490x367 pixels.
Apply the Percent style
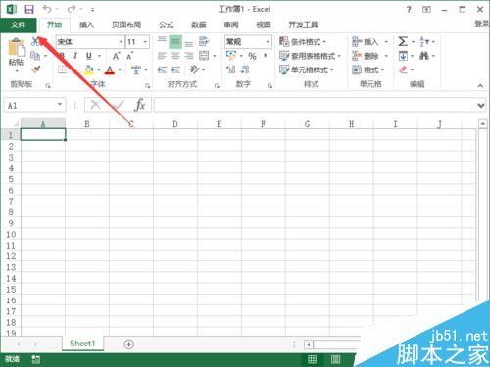pos(252,56)
